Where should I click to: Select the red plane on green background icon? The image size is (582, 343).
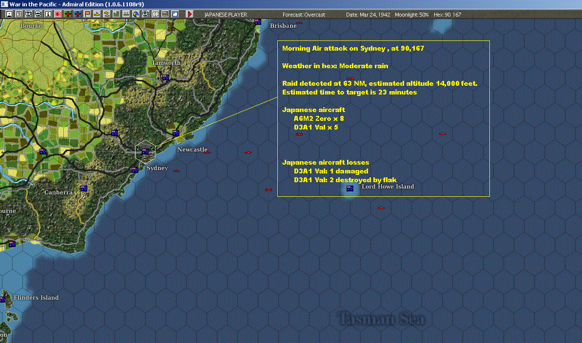[68, 14]
